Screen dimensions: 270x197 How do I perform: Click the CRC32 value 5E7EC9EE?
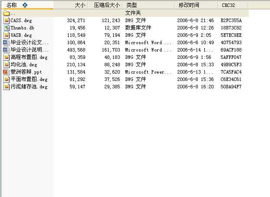(231, 35)
